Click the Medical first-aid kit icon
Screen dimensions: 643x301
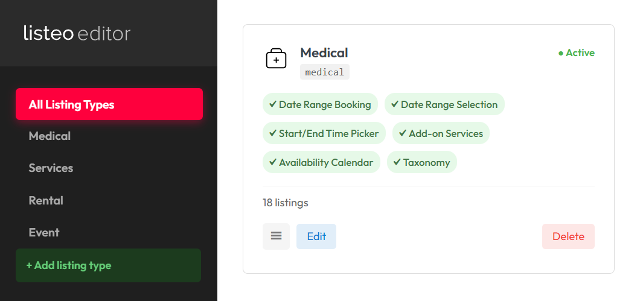[x=276, y=59]
